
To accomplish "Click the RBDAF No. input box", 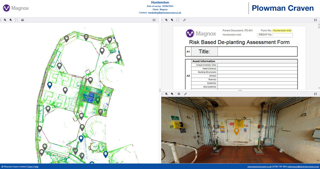I will (275, 35).
